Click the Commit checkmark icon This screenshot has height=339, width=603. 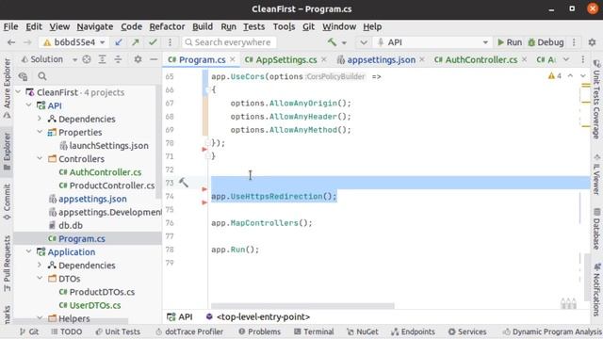click(x=153, y=42)
